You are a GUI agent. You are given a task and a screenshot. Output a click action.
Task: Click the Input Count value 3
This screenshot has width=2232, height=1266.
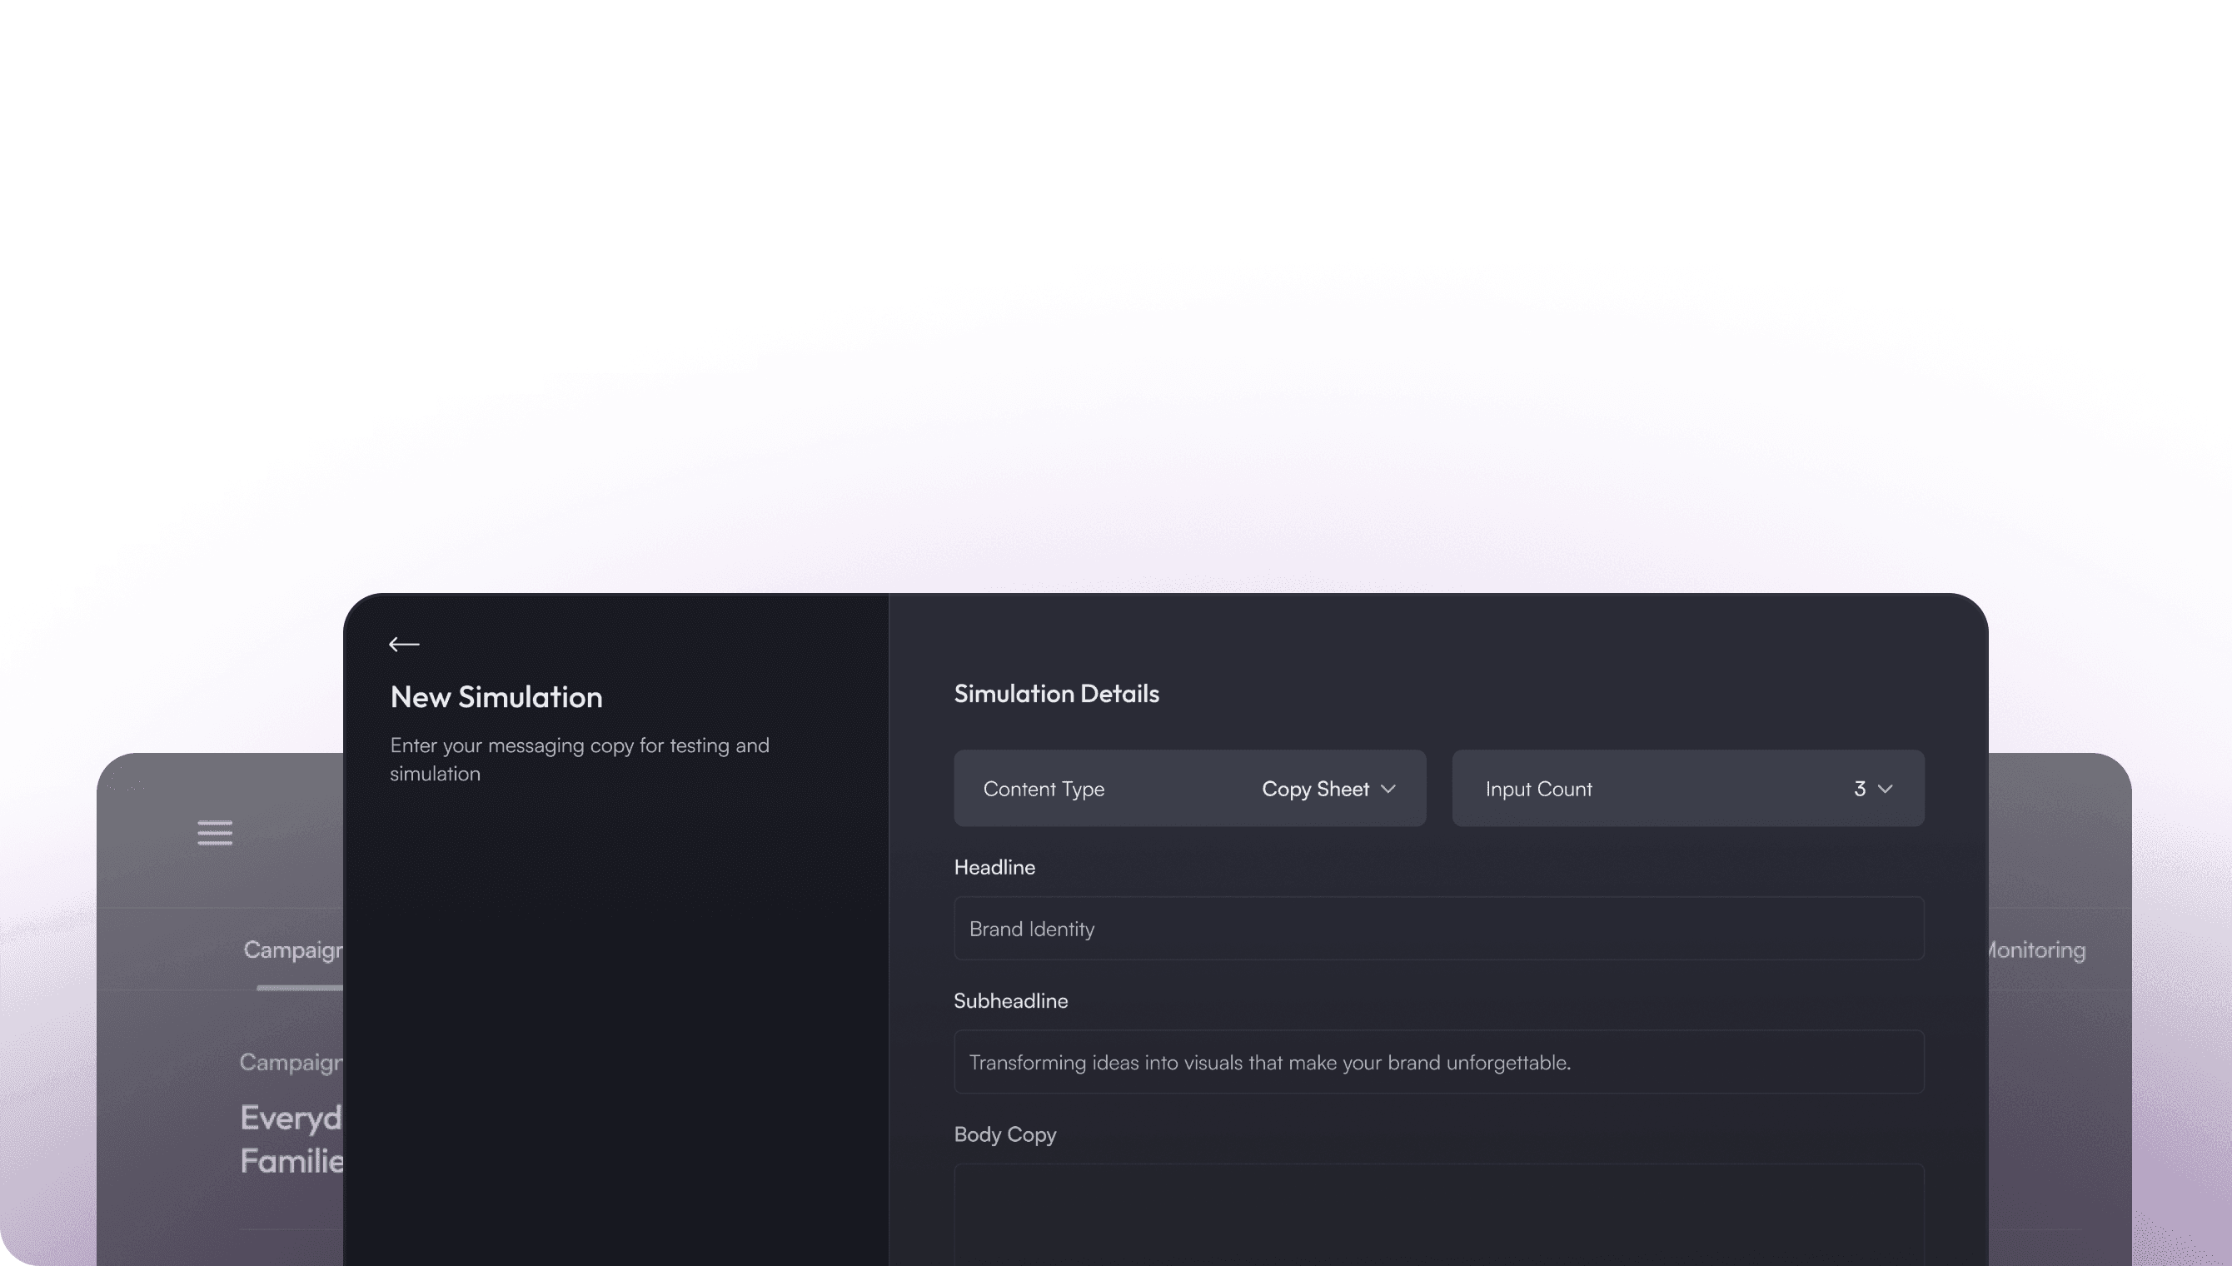(x=1859, y=789)
